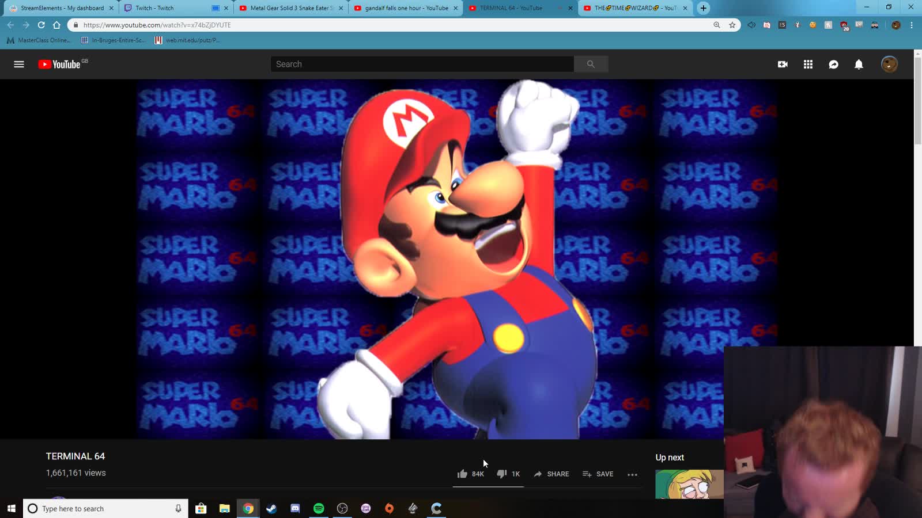
Task: Click the 1,661,161 views count
Action: (x=76, y=473)
